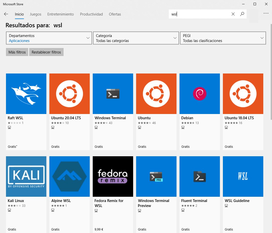Click the 9,99 € price of Fedora Remix
The height and width of the screenshot is (233, 272).
tap(99, 229)
